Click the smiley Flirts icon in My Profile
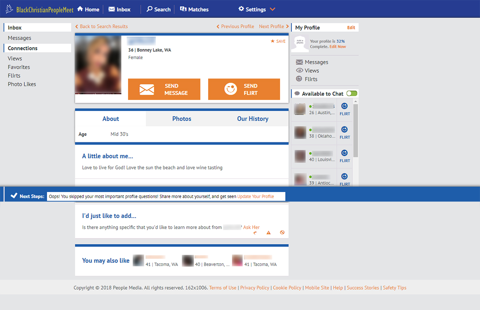The height and width of the screenshot is (310, 480). [x=299, y=79]
